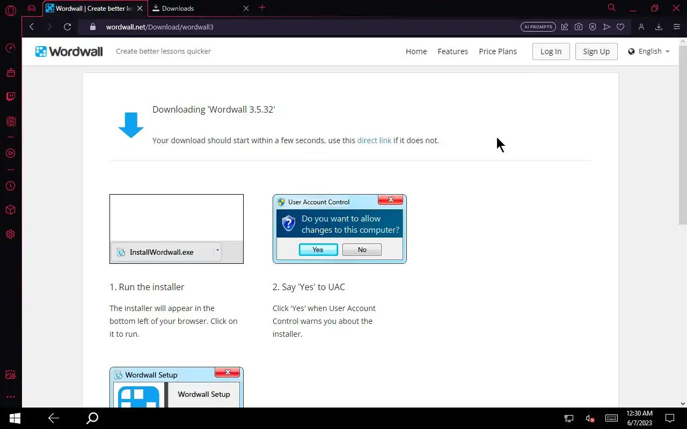Open History clock icon in sidebar
Viewport: 687px width, 429px height.
(10, 186)
